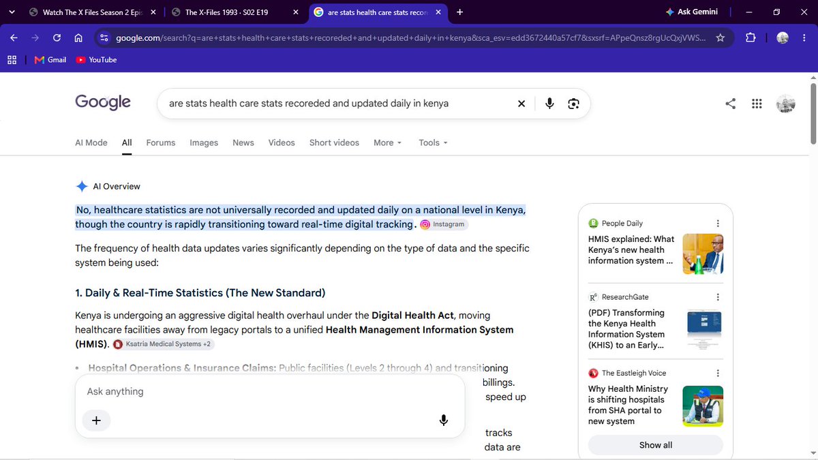This screenshot has width=818, height=460.
Task: Open the Chrome profile avatar in toolbar
Action: coord(783,38)
